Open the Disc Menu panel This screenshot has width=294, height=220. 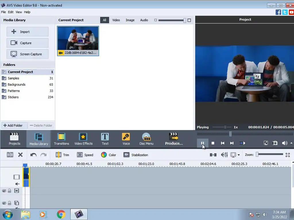146,139
